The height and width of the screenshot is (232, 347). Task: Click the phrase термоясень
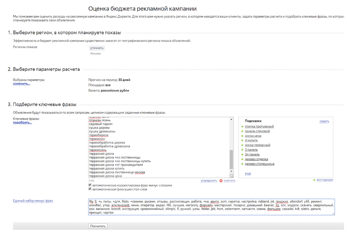98,150
